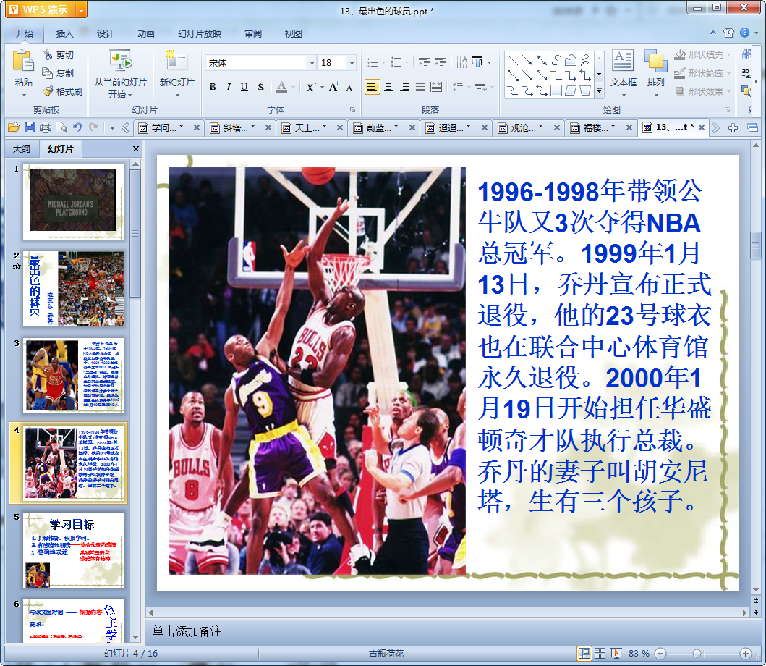Redo the last undone action
Screen dimensions: 766x666
tap(93, 127)
